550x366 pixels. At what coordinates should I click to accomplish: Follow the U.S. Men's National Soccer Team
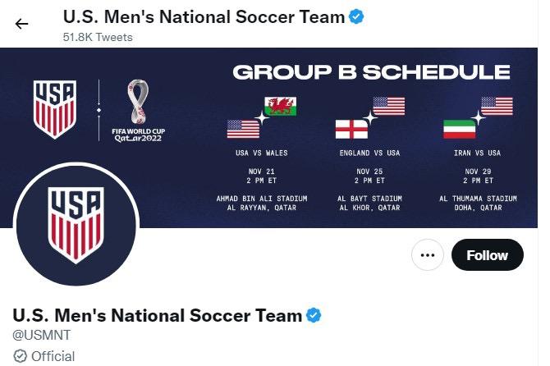488,255
